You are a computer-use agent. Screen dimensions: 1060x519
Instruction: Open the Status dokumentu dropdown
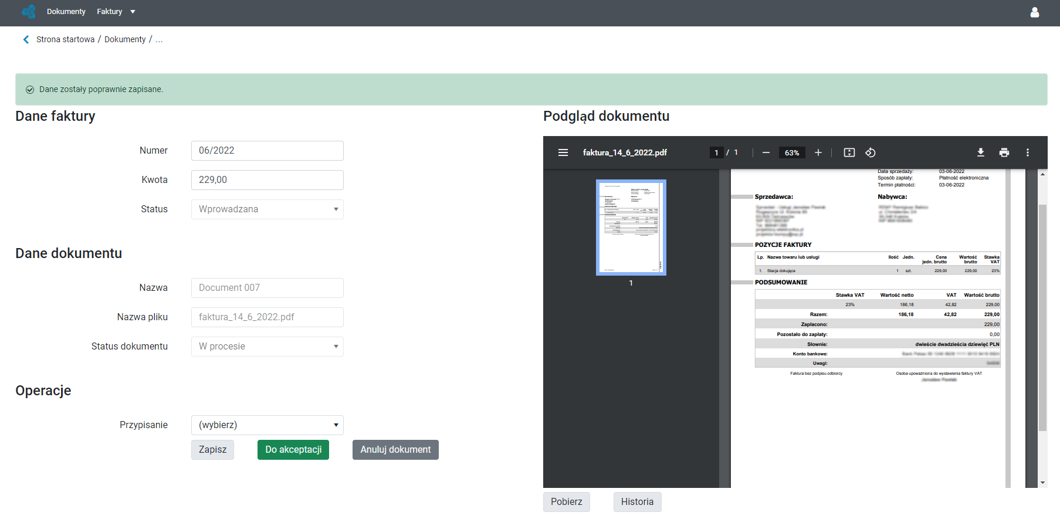point(267,347)
